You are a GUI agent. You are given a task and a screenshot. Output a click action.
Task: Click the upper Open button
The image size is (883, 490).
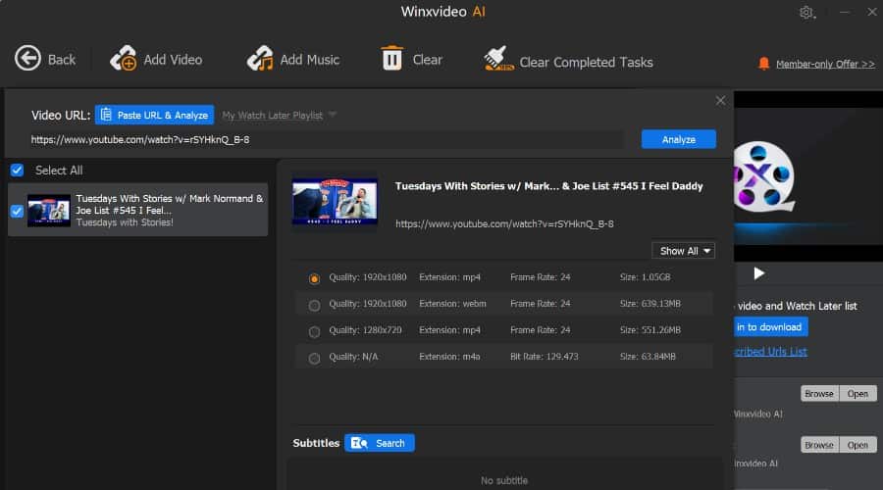pyautogui.click(x=857, y=394)
